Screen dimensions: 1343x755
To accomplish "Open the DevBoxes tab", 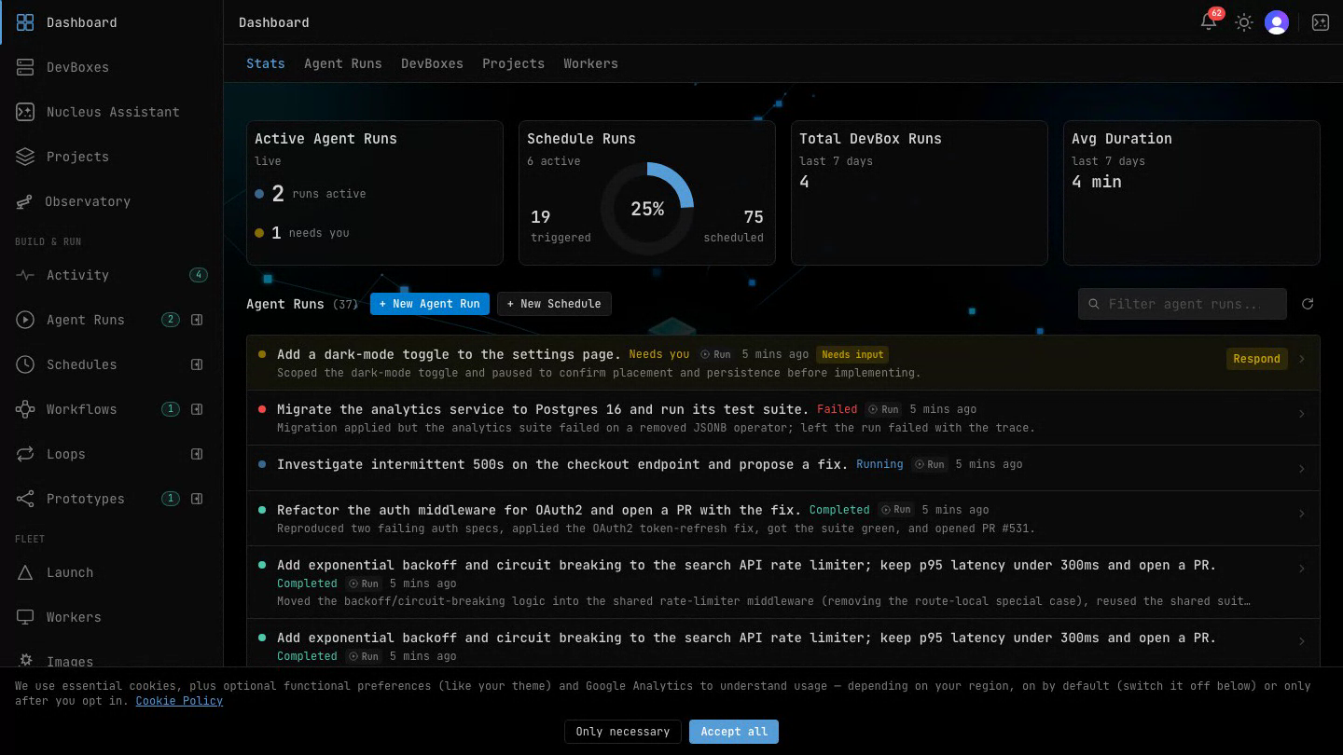I will (x=432, y=63).
